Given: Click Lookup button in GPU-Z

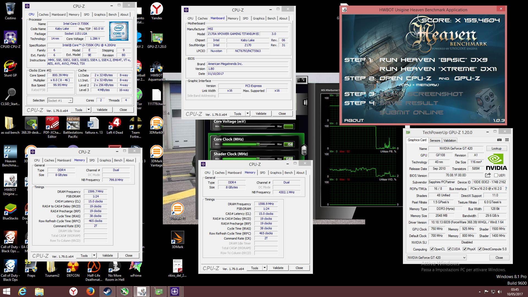Looking at the screenshot, I should [x=496, y=148].
